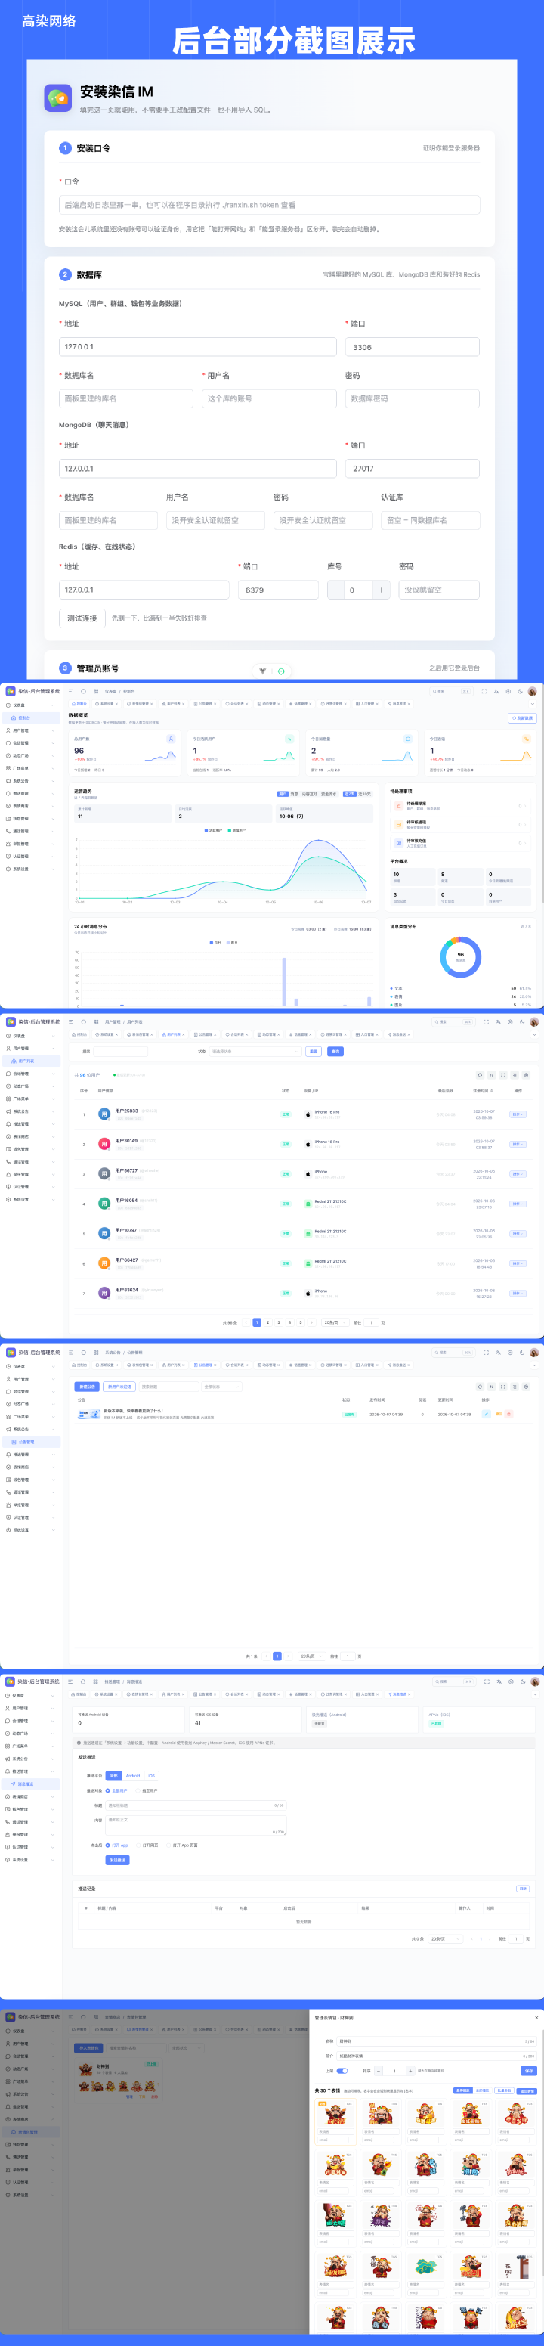Select 打开网页 radio in push form
This screenshot has width=544, height=2346.
tap(147, 1845)
